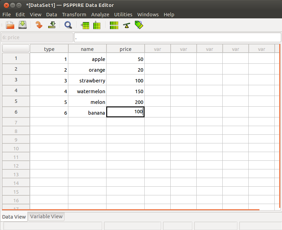Click the Open file folder icon
The image size is (282, 230).
click(10, 25)
